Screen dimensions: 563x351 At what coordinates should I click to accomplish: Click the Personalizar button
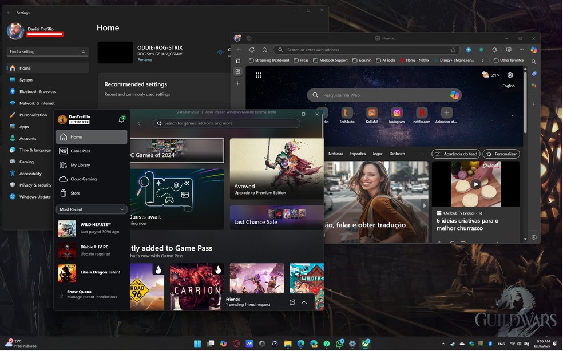501,154
